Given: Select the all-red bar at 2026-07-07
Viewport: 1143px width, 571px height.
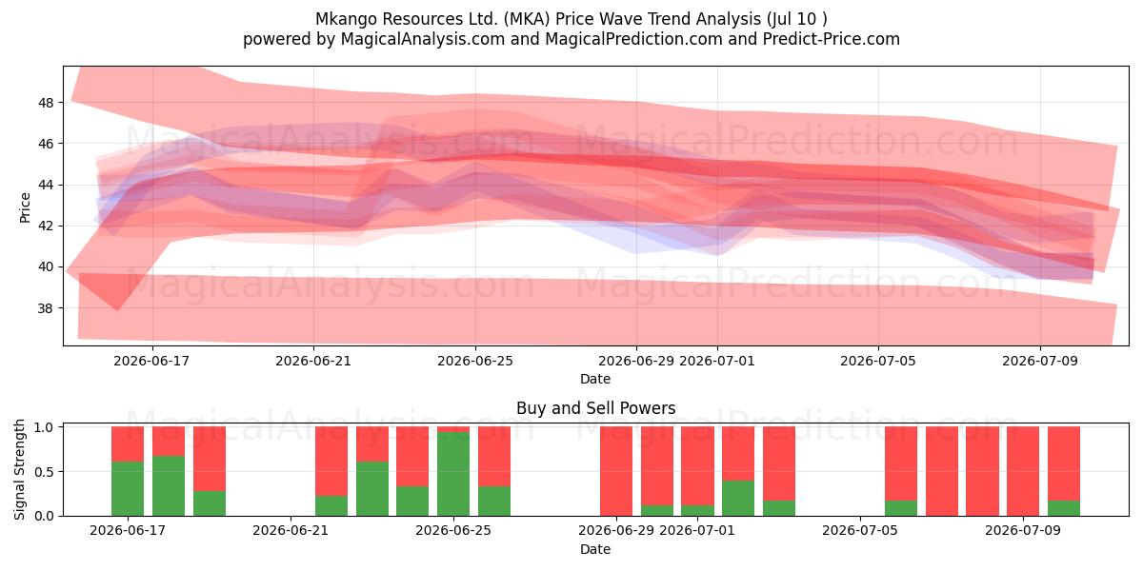Looking at the screenshot, I should pyautogui.click(x=942, y=471).
